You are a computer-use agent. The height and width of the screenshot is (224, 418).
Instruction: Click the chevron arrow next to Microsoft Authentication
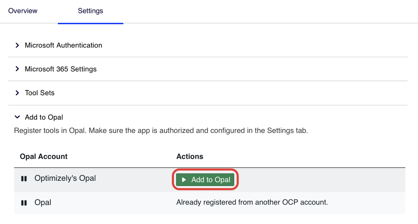point(17,45)
